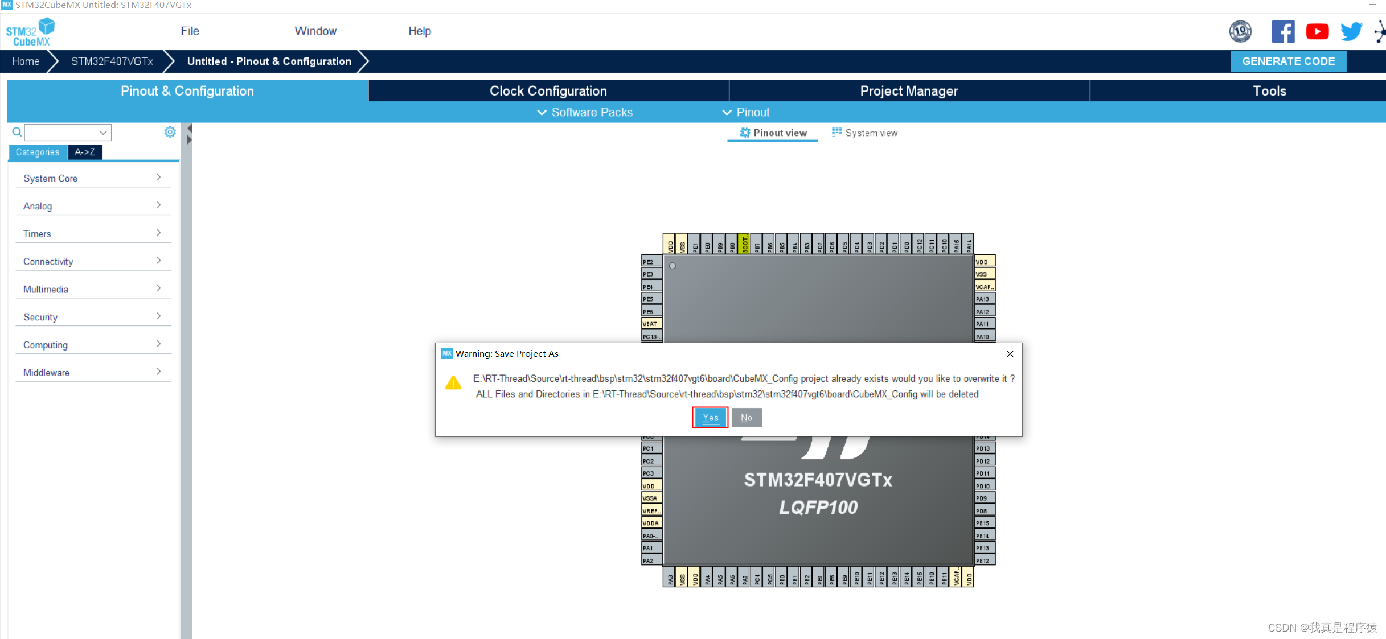The height and width of the screenshot is (639, 1386).
Task: Select the VBAT pin on the chip
Action: point(651,324)
